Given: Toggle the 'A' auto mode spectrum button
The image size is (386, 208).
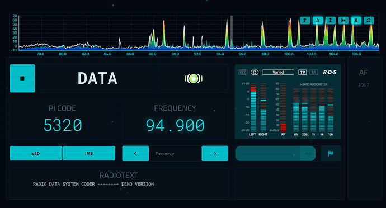Looking at the screenshot, I should point(318,21).
